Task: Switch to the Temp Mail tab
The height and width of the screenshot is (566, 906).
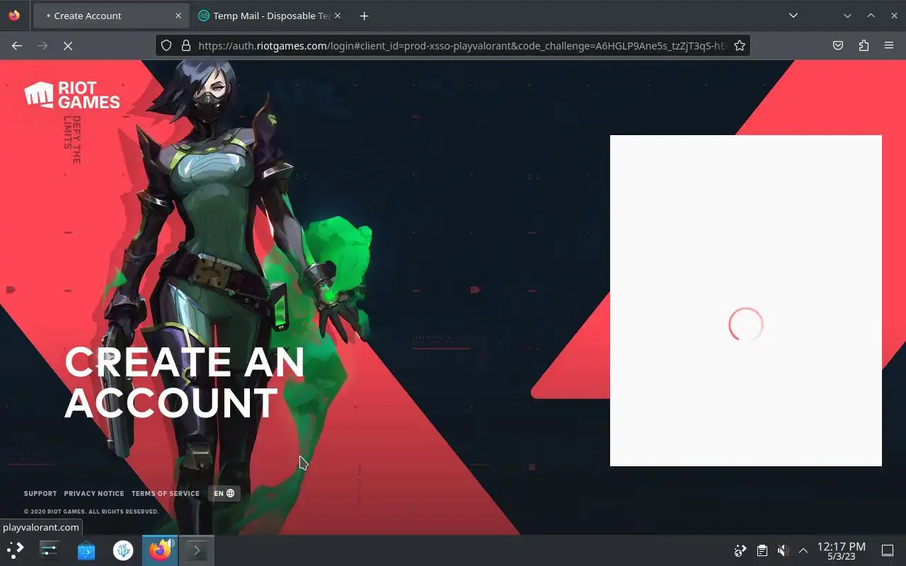Action: point(269,16)
